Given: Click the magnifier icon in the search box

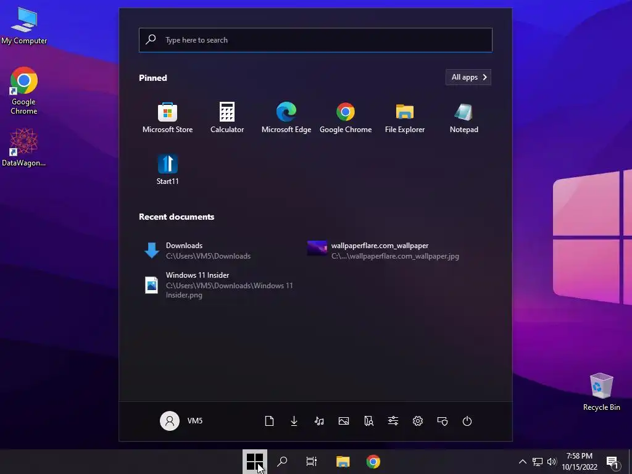Looking at the screenshot, I should (x=151, y=39).
